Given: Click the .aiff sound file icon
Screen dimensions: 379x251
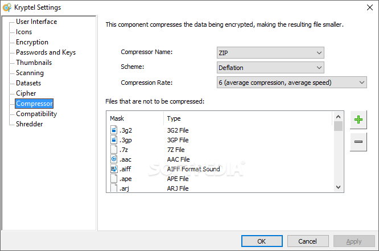Looking at the screenshot, I should click(x=114, y=169).
